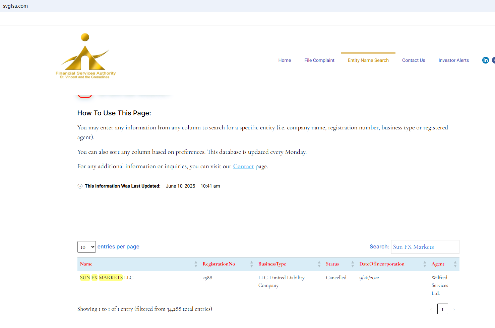
Task: Sort by BusinessType sort arrows
Action: point(319,264)
